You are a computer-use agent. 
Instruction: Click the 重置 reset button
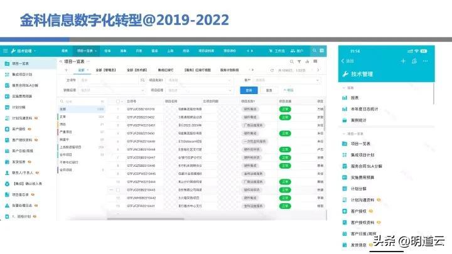click(269, 90)
